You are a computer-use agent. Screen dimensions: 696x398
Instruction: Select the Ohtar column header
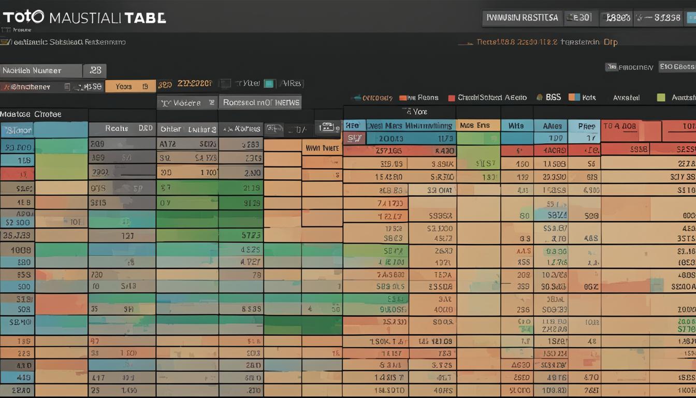(187, 130)
